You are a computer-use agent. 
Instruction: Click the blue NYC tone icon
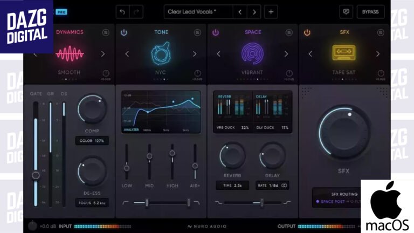tap(161, 53)
